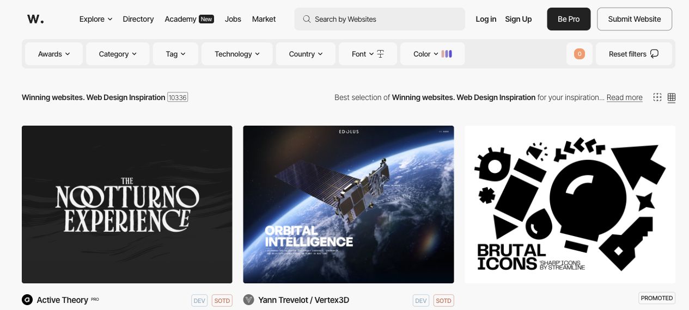Open the Awards filter dropdown
689x310 pixels.
pyautogui.click(x=54, y=54)
